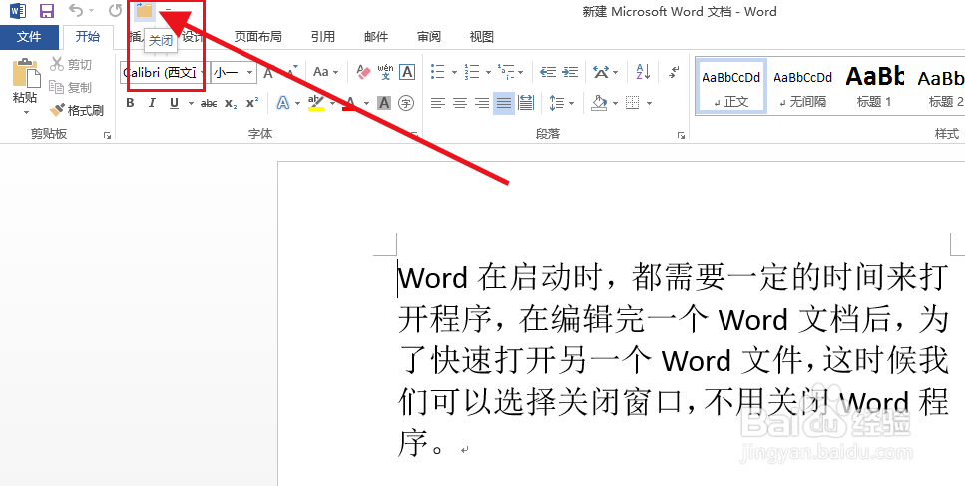Align text to the left

pos(437,103)
